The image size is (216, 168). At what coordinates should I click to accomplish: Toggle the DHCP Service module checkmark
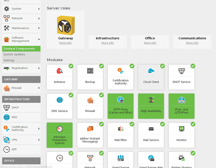[193, 66]
